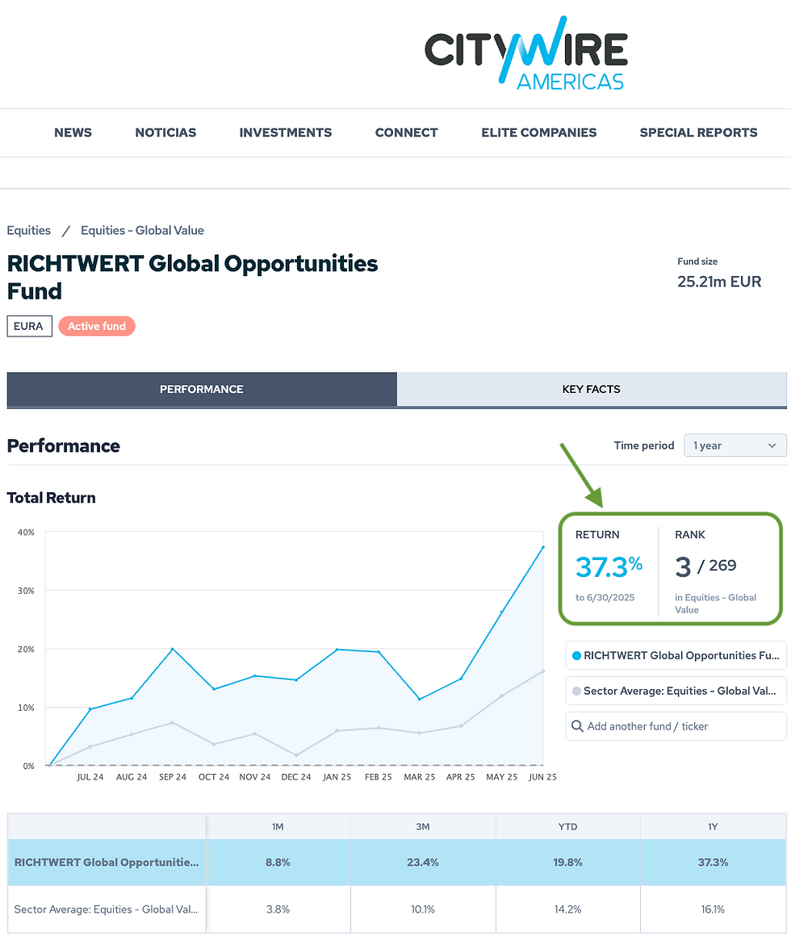The image size is (791, 936).
Task: Open the SPECIAL REPORTS menu
Action: pyautogui.click(x=698, y=132)
